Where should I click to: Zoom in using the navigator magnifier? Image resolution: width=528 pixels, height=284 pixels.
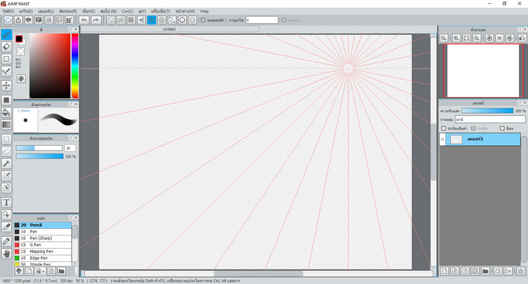pyautogui.click(x=456, y=38)
